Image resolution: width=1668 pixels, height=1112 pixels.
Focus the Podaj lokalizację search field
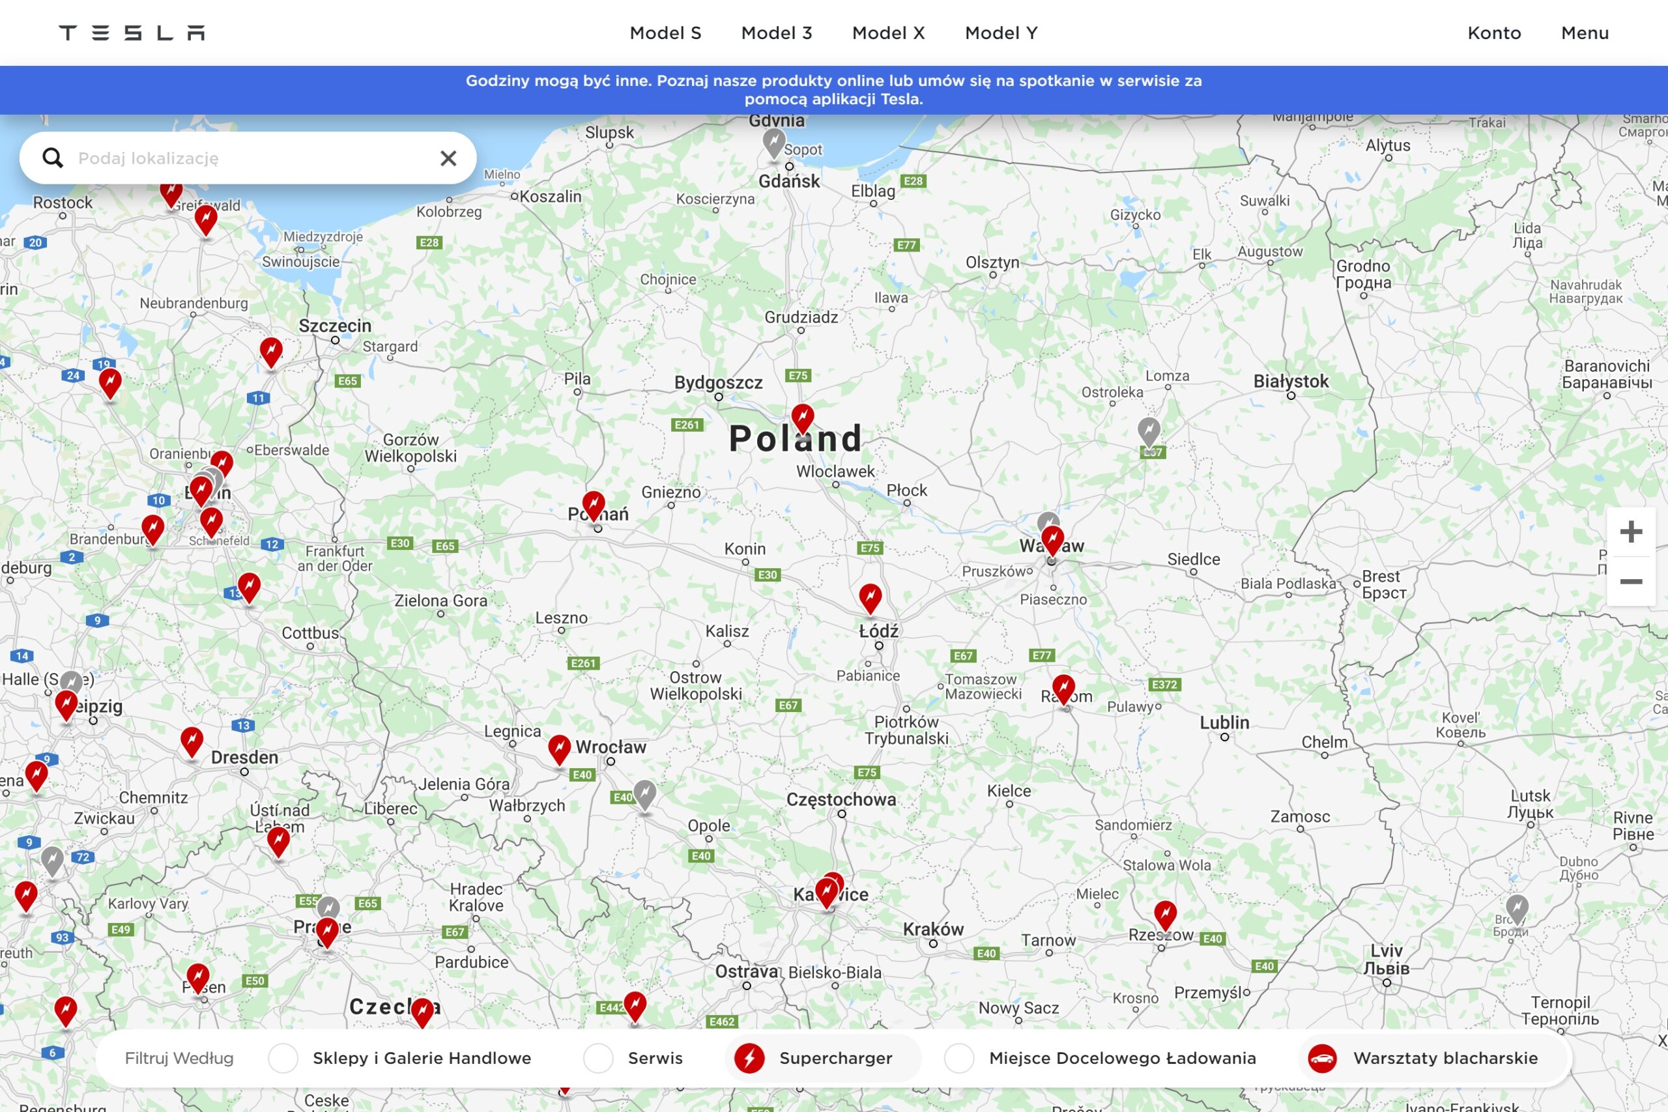pos(248,158)
